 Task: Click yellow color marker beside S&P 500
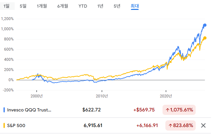pos(4,125)
